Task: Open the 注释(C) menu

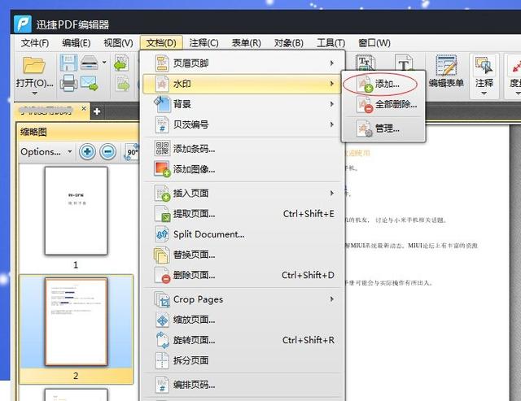Action: point(204,43)
